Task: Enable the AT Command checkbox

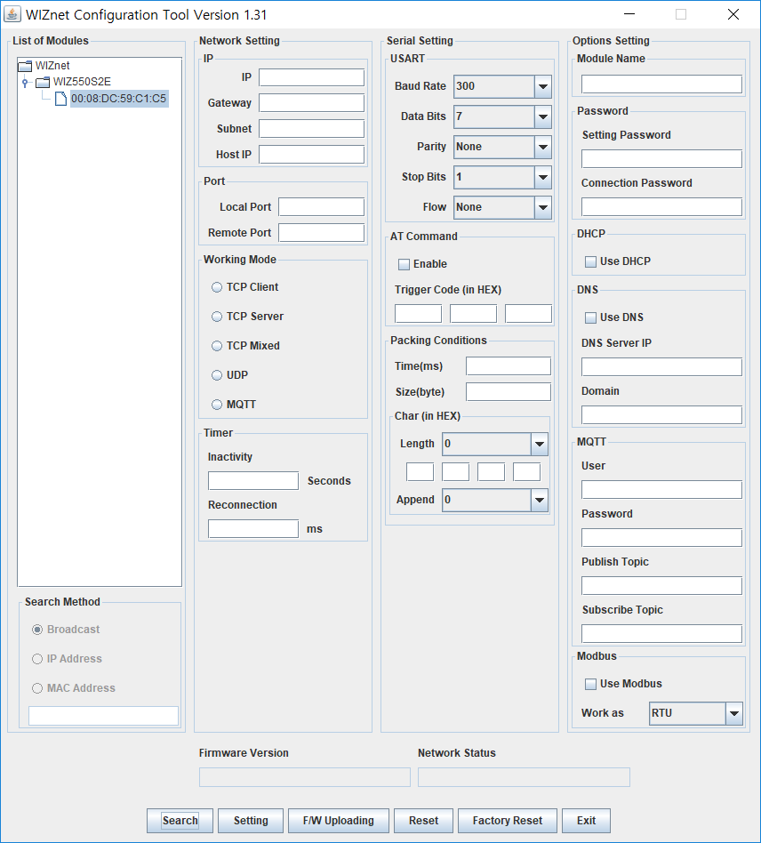Action: click(x=404, y=264)
